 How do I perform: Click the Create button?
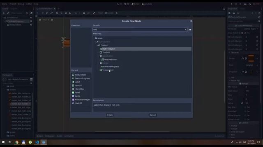pyautogui.click(x=110, y=115)
